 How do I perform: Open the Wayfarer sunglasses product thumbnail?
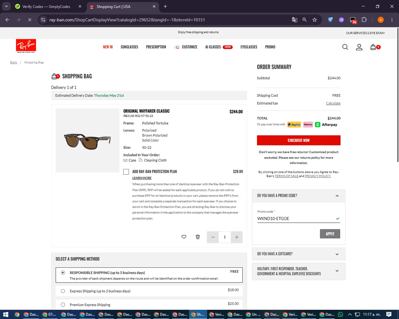(x=88, y=140)
